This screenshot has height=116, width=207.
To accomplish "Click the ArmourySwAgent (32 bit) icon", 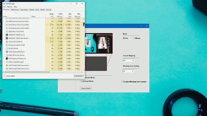I will coord(7,45).
